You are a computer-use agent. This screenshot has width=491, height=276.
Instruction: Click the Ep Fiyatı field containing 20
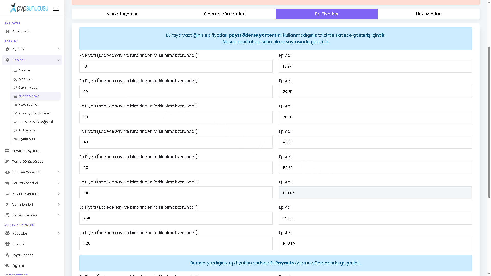pos(176,92)
